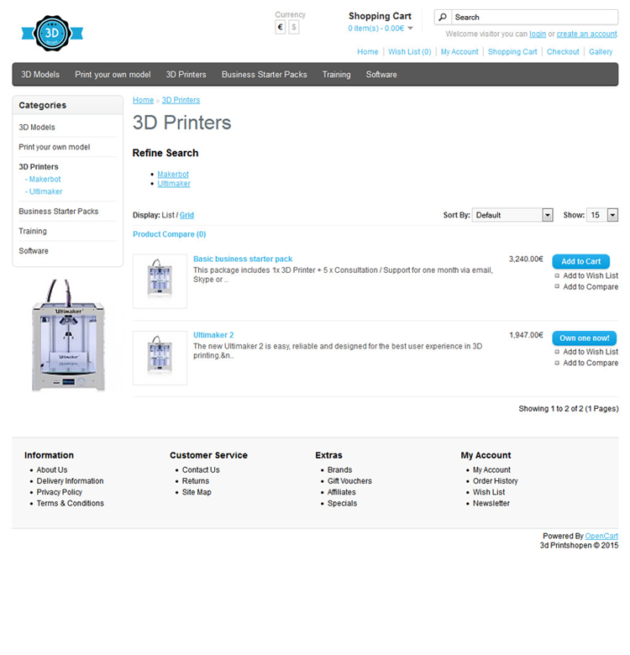Select Ultimaker subcategory in sidebar
630x655 pixels.
[44, 191]
